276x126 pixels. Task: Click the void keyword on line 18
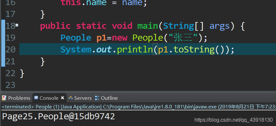click(122, 26)
